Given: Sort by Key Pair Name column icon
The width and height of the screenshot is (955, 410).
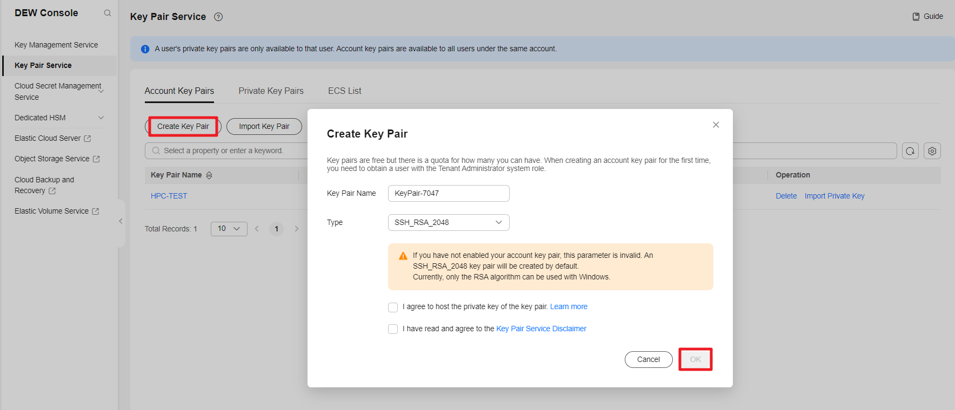Looking at the screenshot, I should (x=209, y=175).
